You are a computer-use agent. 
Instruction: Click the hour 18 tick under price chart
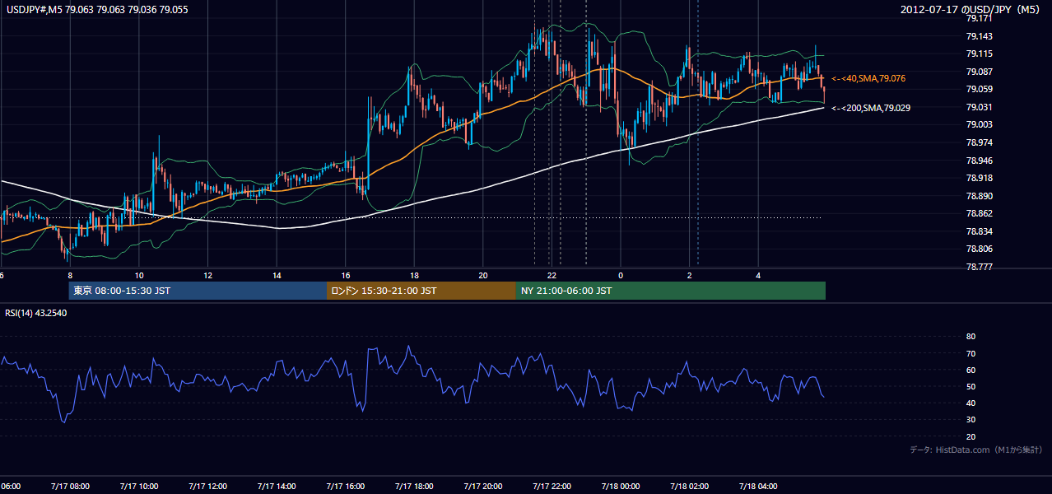click(414, 276)
